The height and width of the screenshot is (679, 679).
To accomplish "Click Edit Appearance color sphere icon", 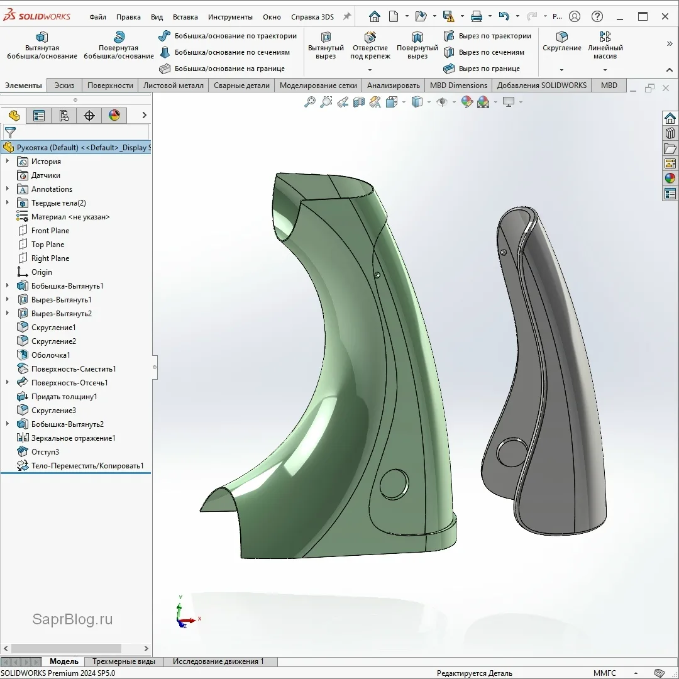I will coord(466,102).
